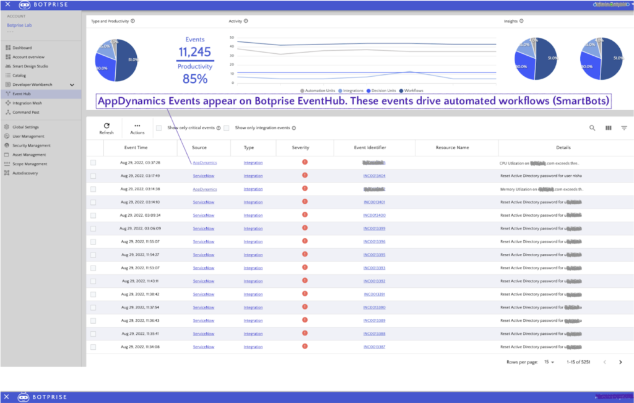Image resolution: width=634 pixels, height=403 pixels.
Task: Open Smart Design Studio from sidebar
Action: tap(30, 66)
